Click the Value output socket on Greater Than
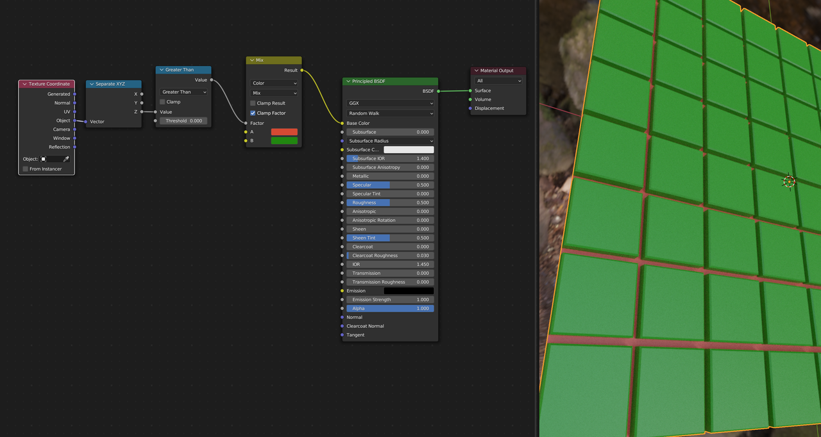Viewport: 821px width, 437px height. [212, 80]
